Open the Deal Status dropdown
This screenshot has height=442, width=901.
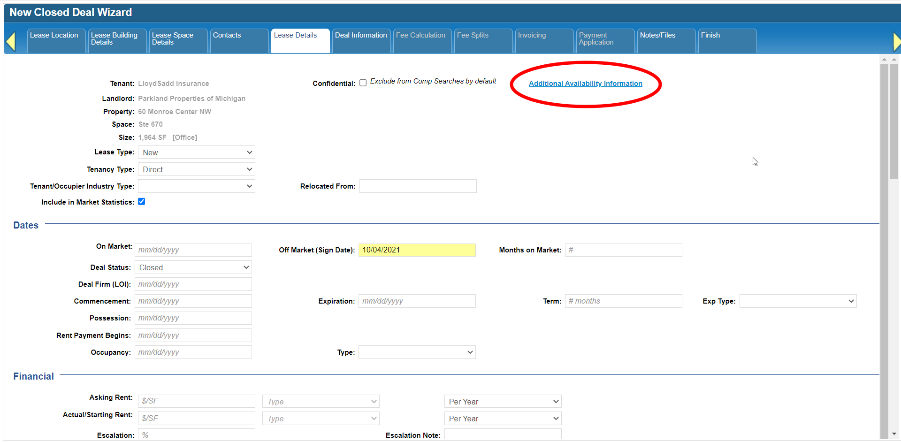(x=193, y=267)
